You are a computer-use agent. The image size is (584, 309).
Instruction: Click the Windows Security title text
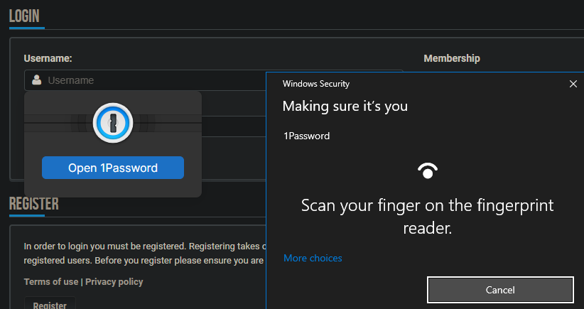point(315,84)
